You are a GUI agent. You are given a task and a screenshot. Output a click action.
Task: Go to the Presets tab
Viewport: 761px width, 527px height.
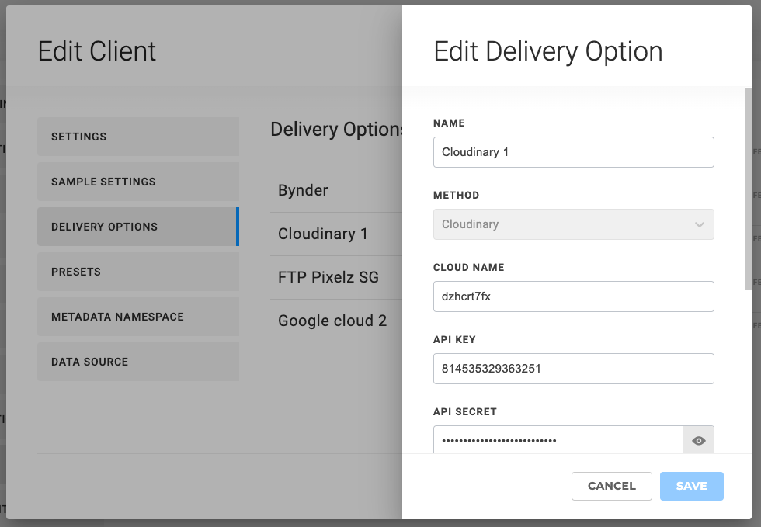pos(137,272)
